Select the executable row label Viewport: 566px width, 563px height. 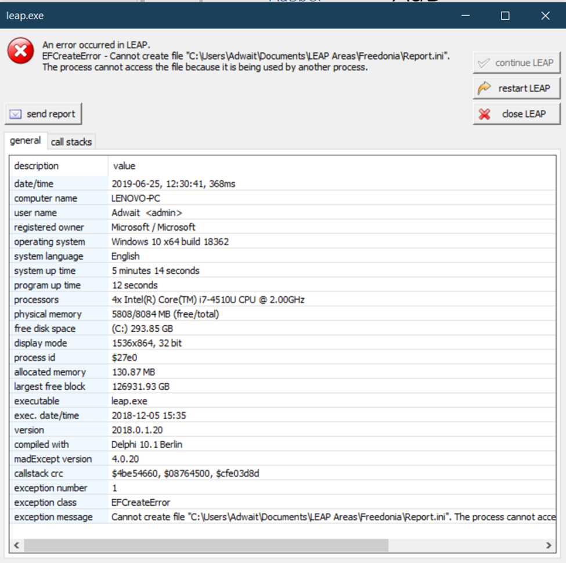pos(37,401)
